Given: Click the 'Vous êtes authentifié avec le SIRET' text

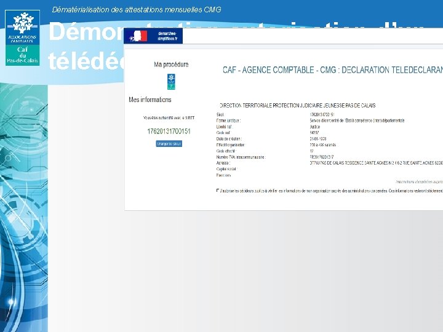Looking at the screenshot, I should click(x=169, y=117).
